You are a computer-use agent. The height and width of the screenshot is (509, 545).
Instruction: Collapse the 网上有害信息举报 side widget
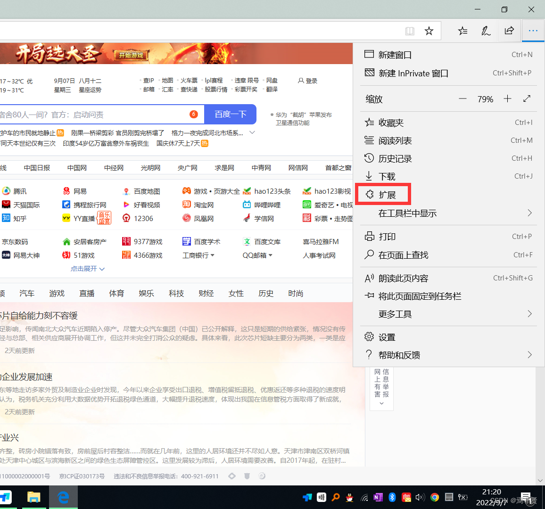point(381,403)
